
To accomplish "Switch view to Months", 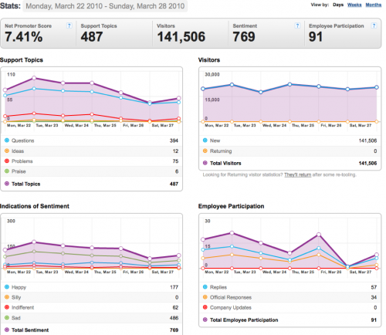I will [x=374, y=5].
